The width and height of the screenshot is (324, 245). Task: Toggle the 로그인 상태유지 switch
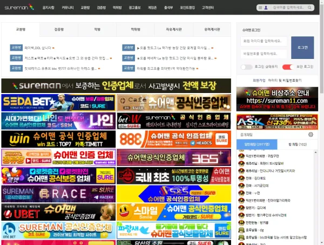point(247,67)
